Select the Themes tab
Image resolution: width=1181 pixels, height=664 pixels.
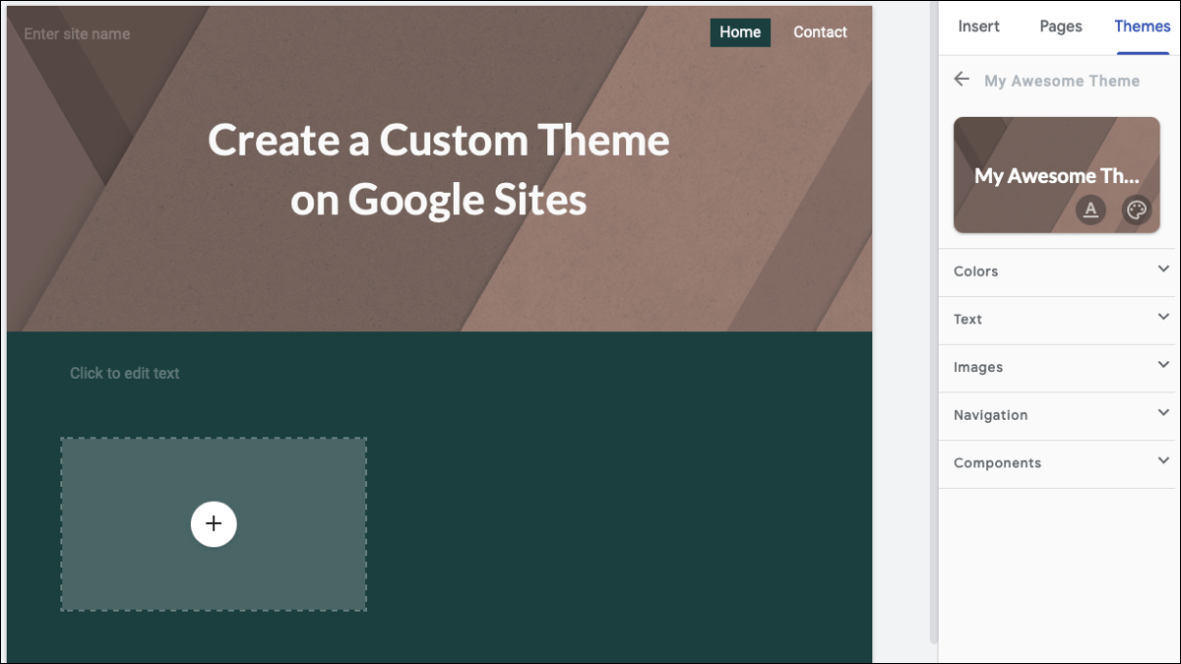1142,27
